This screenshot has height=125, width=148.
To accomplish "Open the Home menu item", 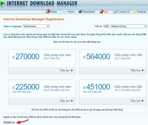I will (x=51, y=11).
